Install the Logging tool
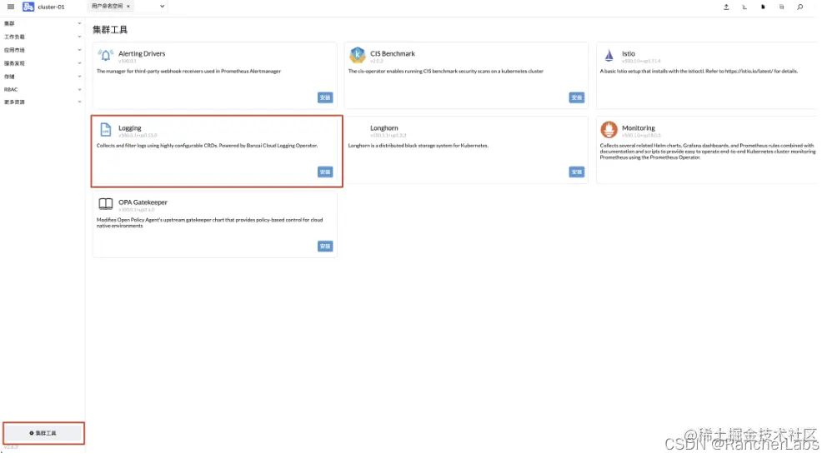This screenshot has height=458, width=832. pyautogui.click(x=325, y=172)
